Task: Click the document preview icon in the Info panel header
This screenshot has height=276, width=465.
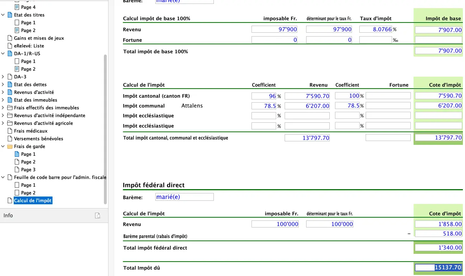Action: [x=98, y=215]
